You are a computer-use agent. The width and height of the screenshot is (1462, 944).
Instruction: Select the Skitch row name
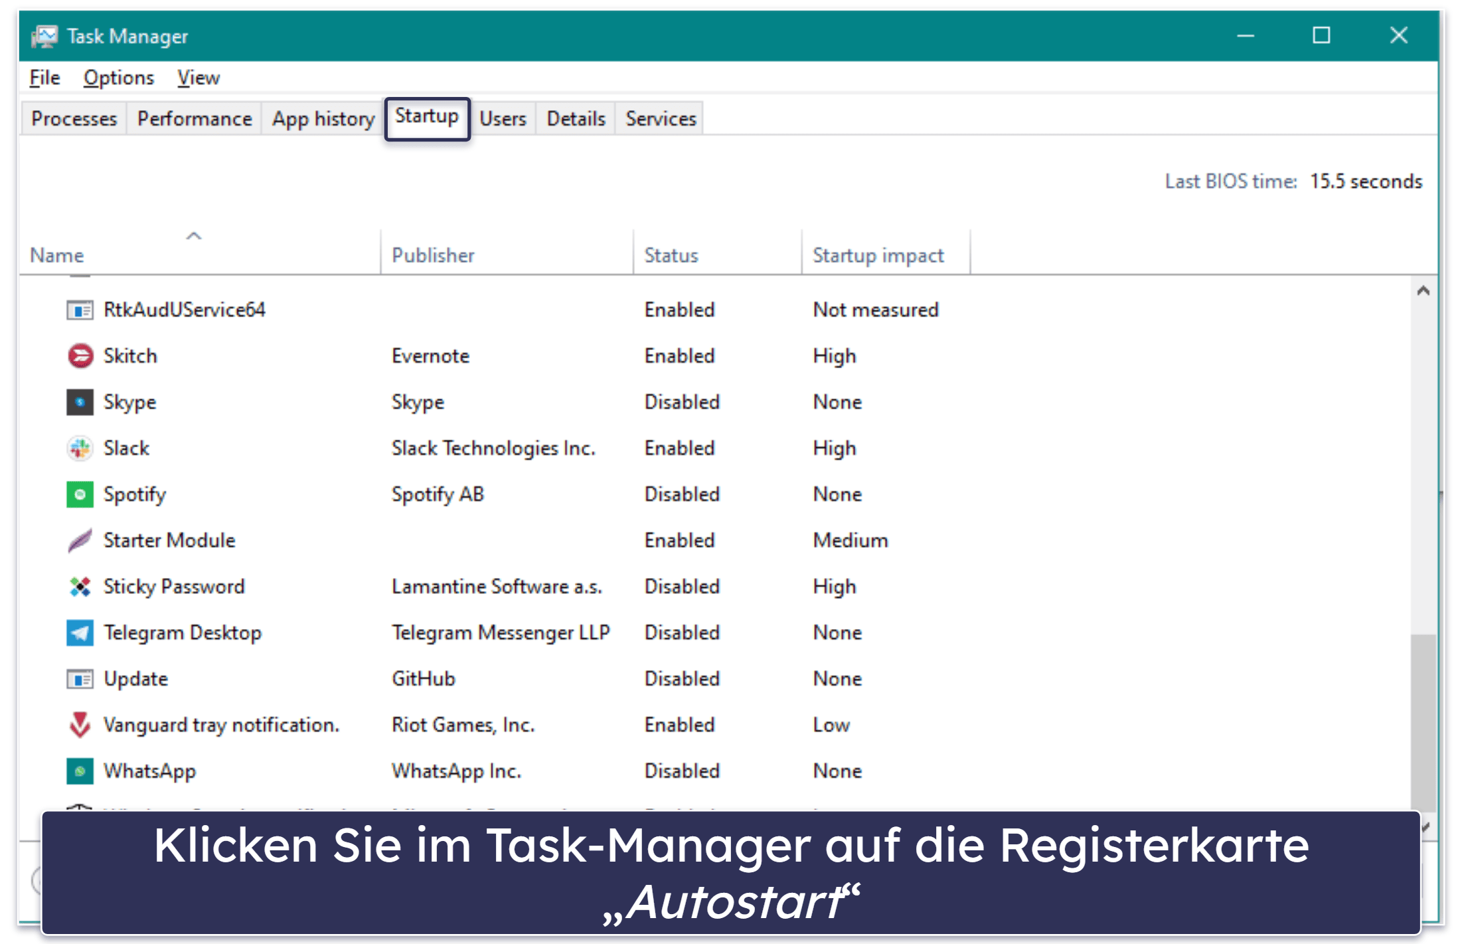click(130, 356)
